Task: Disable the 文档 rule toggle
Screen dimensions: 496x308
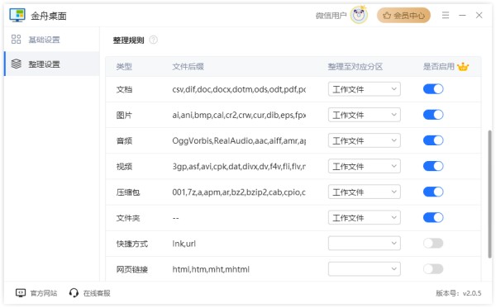Action: (x=433, y=89)
